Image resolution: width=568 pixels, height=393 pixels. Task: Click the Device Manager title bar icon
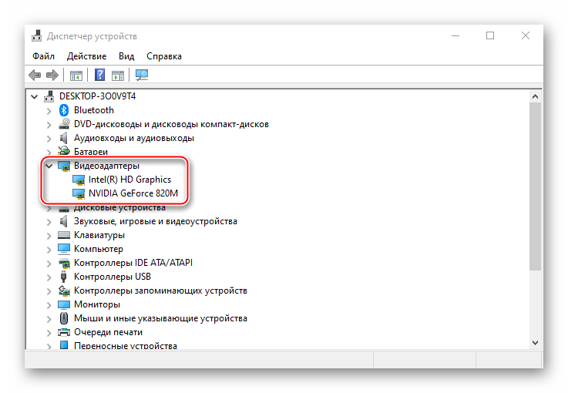pos(36,36)
